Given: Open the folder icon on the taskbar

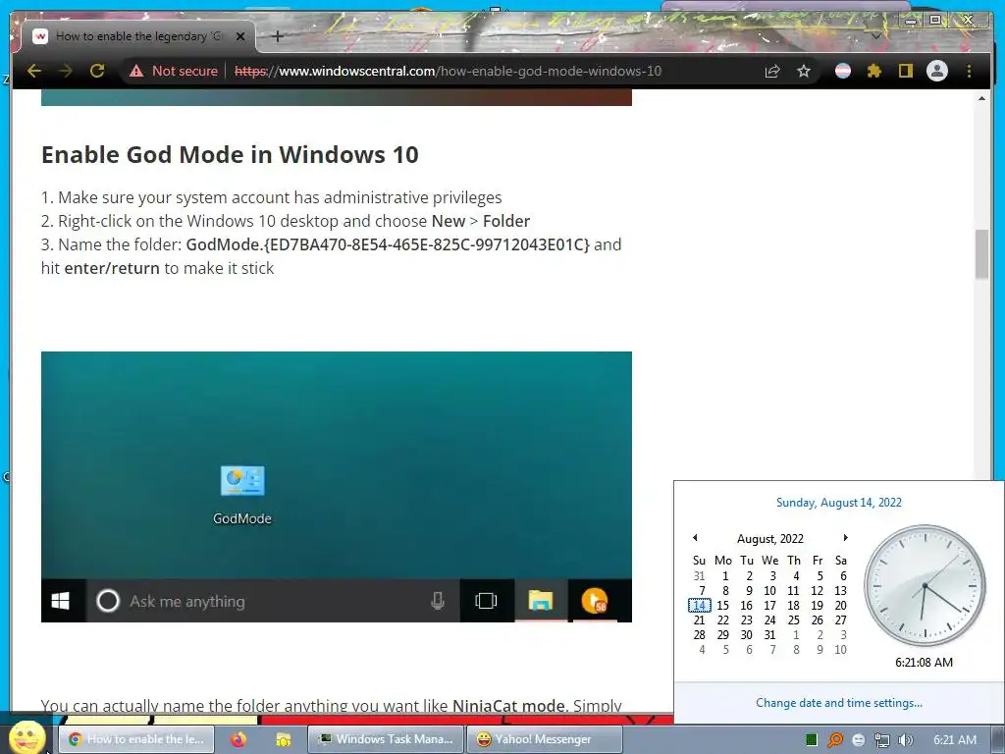Looking at the screenshot, I should click(x=283, y=739).
